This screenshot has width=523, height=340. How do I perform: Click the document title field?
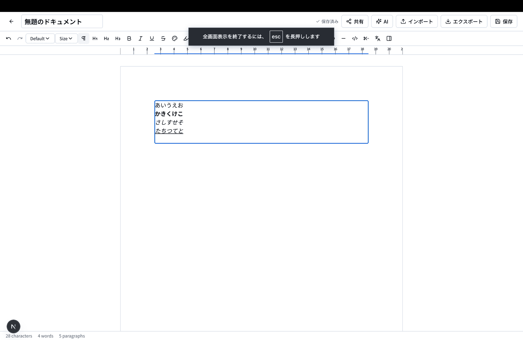tap(62, 21)
